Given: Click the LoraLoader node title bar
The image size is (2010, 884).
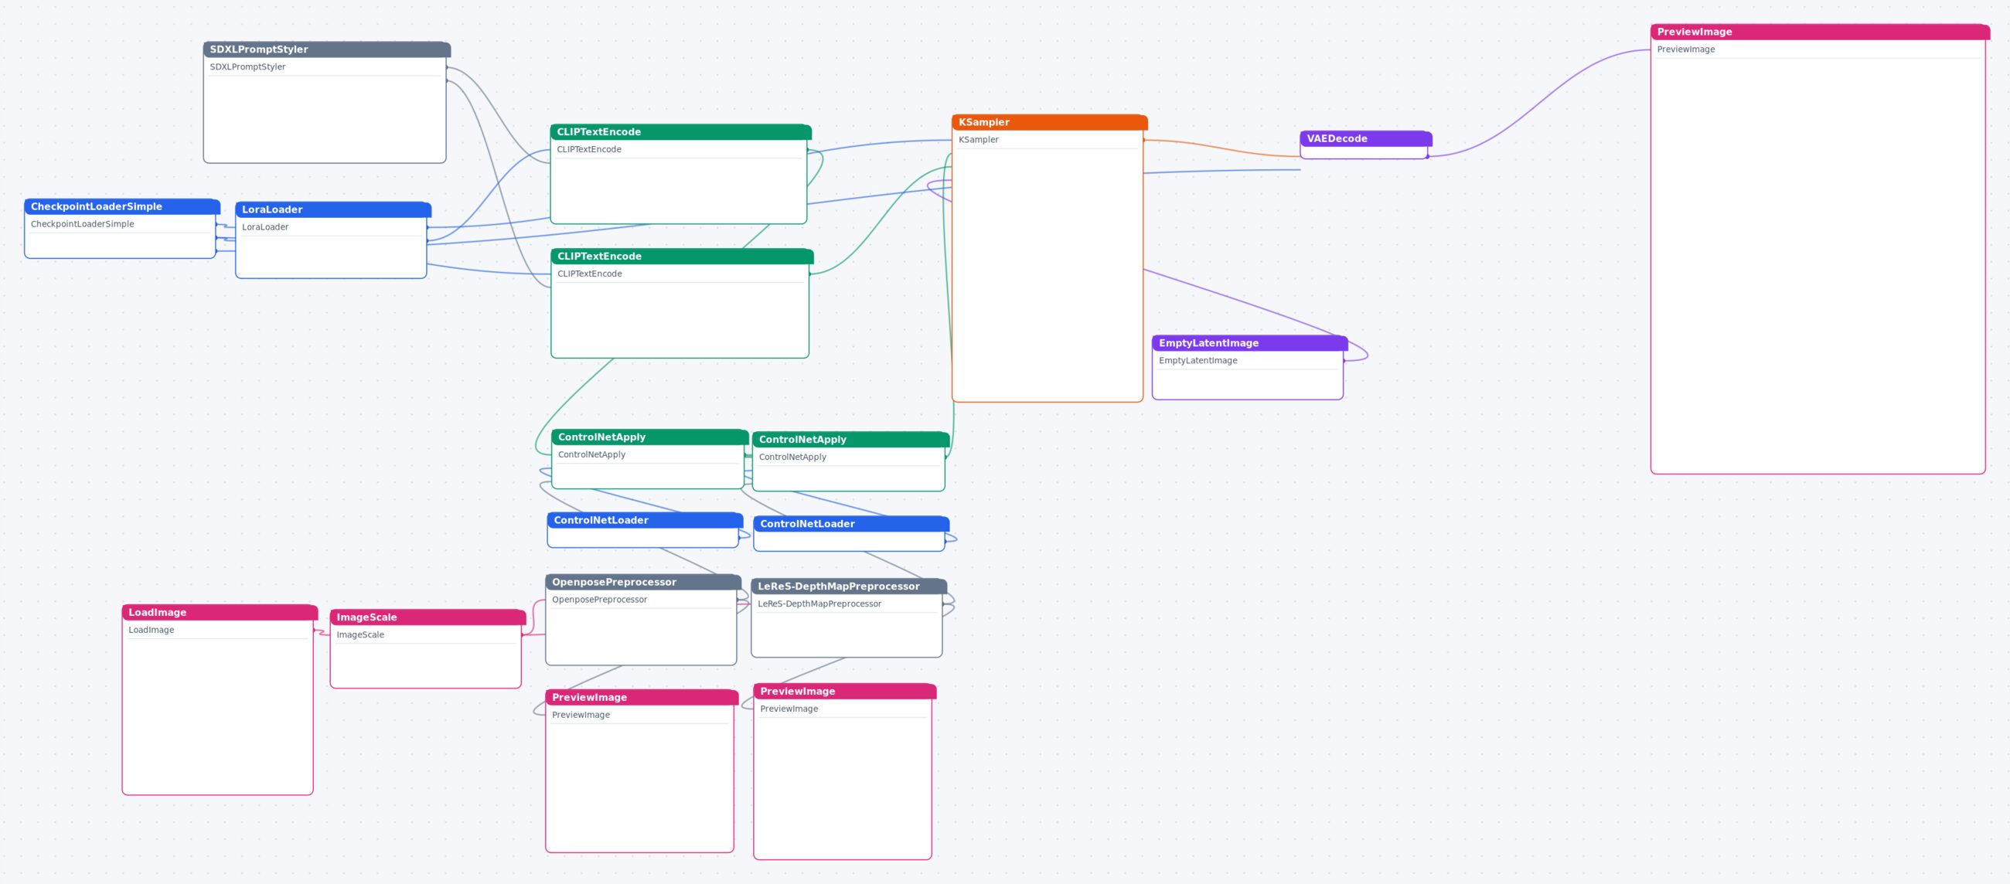Looking at the screenshot, I should [333, 209].
